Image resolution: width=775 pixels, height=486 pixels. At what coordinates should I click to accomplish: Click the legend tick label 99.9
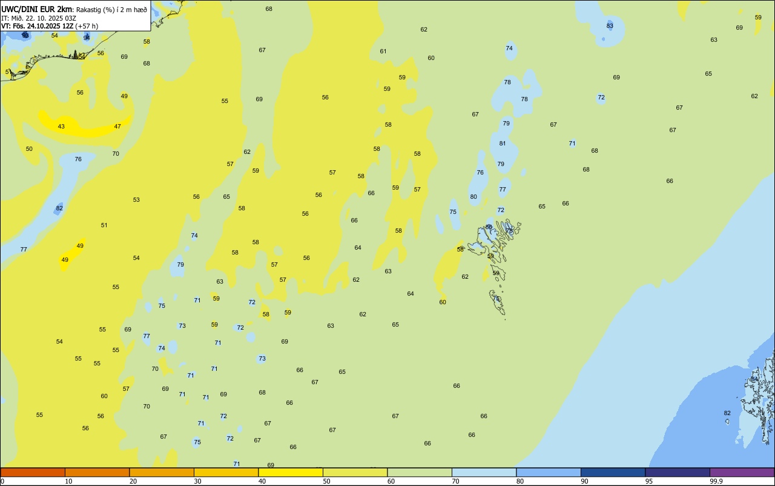tap(716, 481)
